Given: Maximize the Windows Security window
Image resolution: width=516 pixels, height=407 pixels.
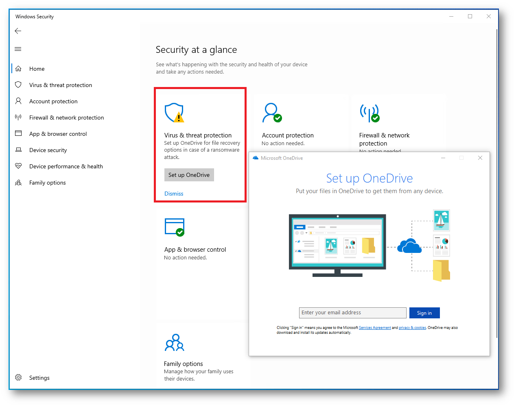Looking at the screenshot, I should coord(470,16).
